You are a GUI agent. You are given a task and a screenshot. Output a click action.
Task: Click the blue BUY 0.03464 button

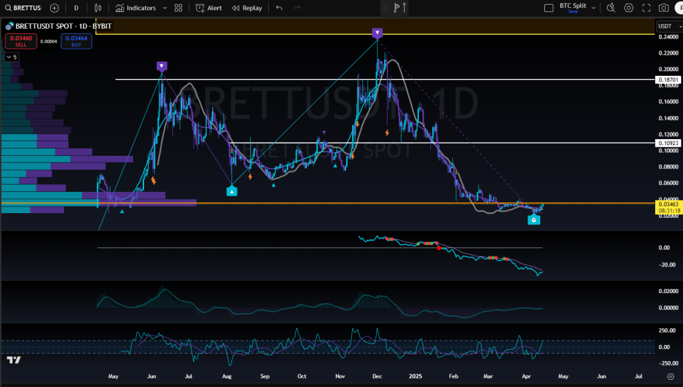[76, 41]
